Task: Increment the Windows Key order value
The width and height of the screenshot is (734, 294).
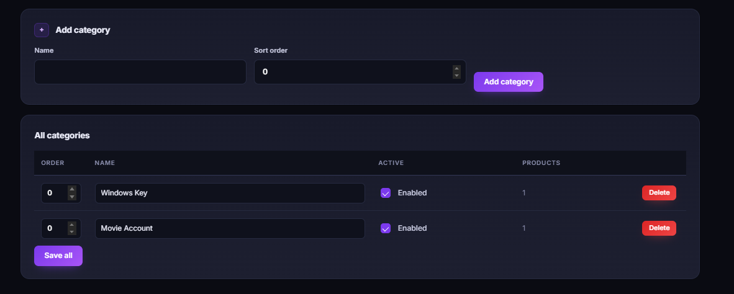Action: tap(71, 189)
